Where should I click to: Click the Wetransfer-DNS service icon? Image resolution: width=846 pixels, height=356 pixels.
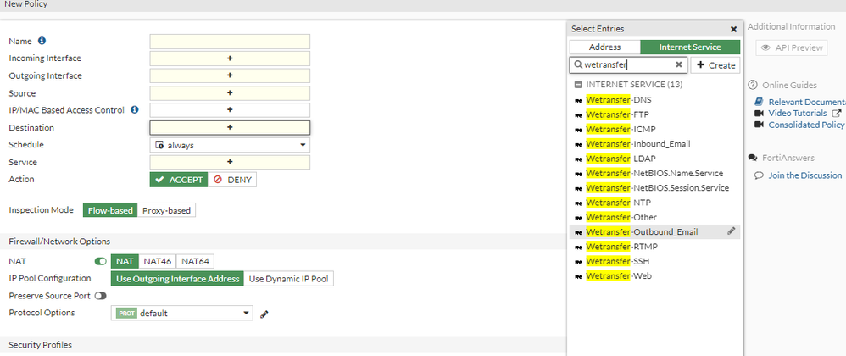tap(578, 100)
